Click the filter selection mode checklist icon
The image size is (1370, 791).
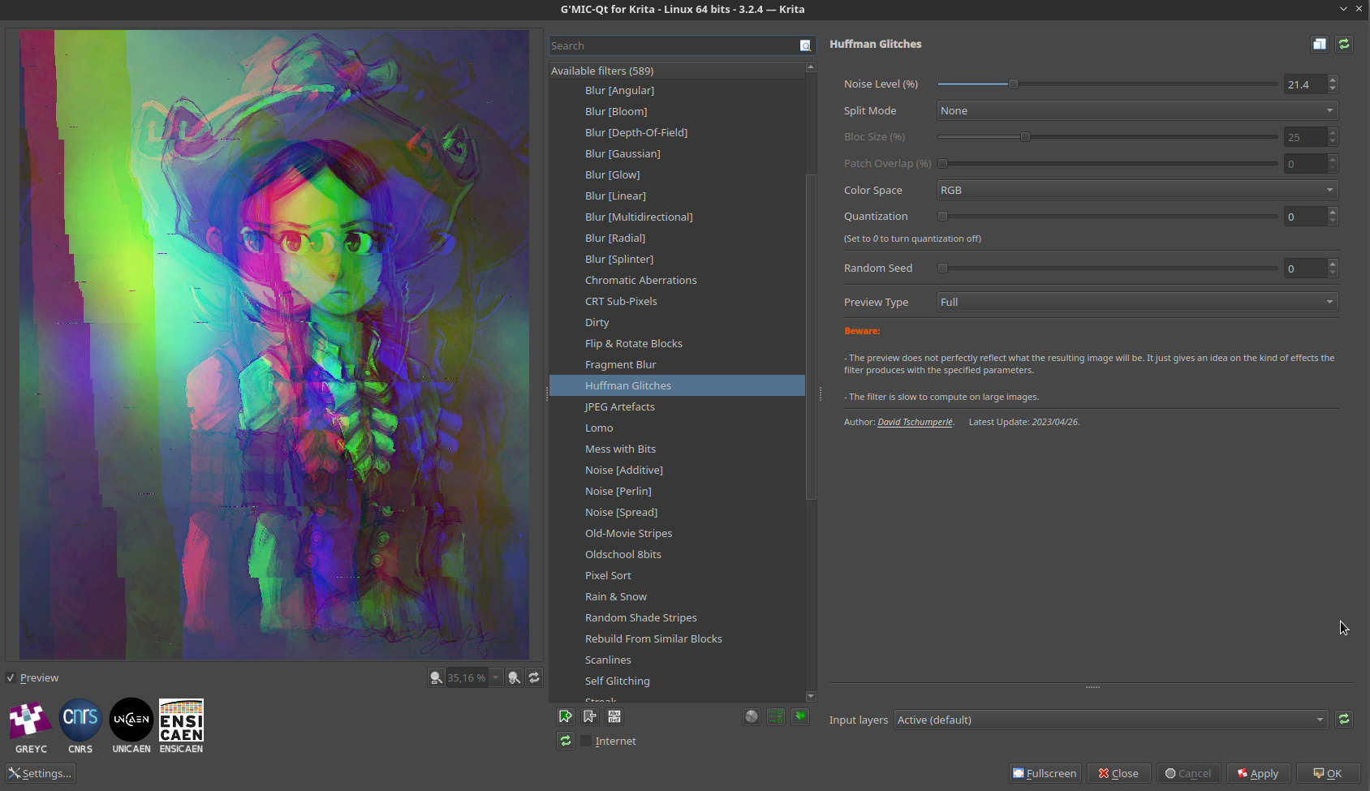[x=776, y=716]
